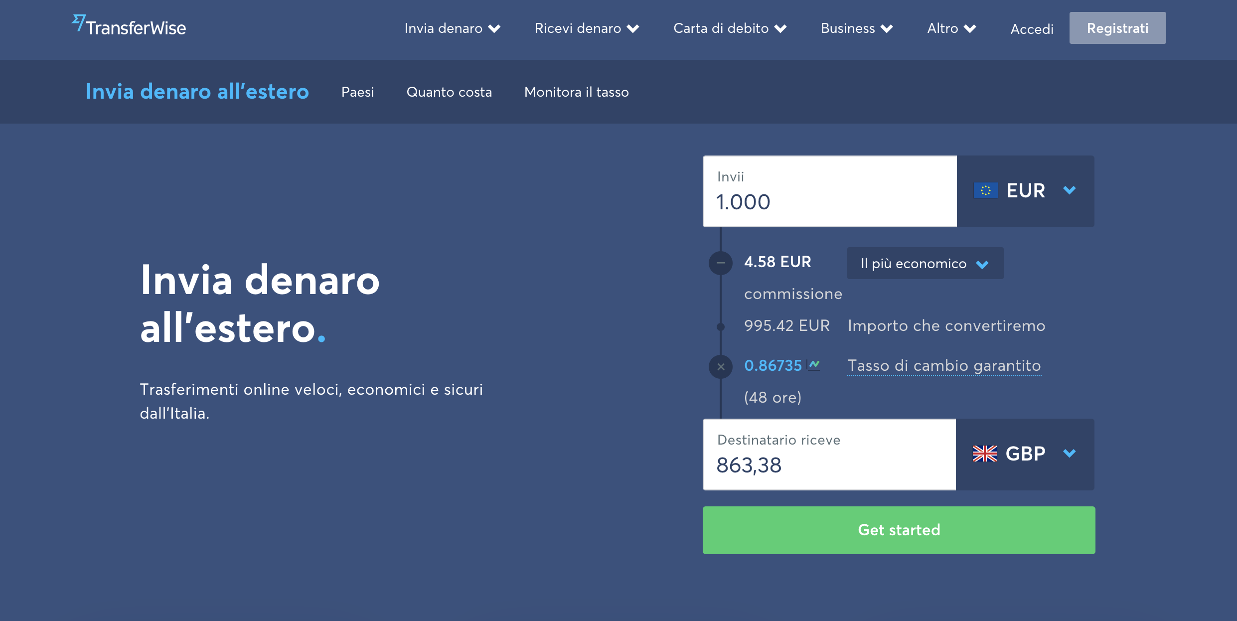Viewport: 1237px width, 621px height.
Task: Select the Monitora il tasso tab
Action: point(577,92)
